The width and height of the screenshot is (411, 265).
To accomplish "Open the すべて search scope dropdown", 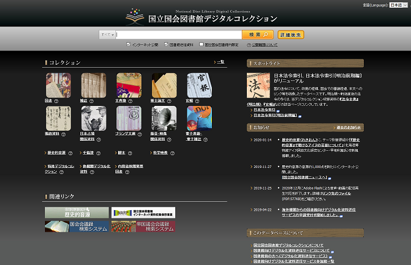I will 107,34.
